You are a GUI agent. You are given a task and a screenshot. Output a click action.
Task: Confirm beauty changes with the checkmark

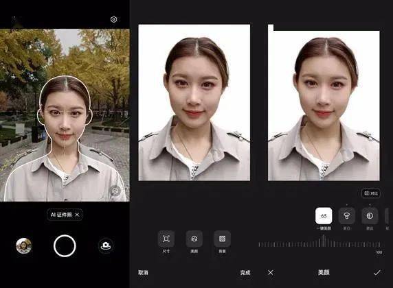377,272
